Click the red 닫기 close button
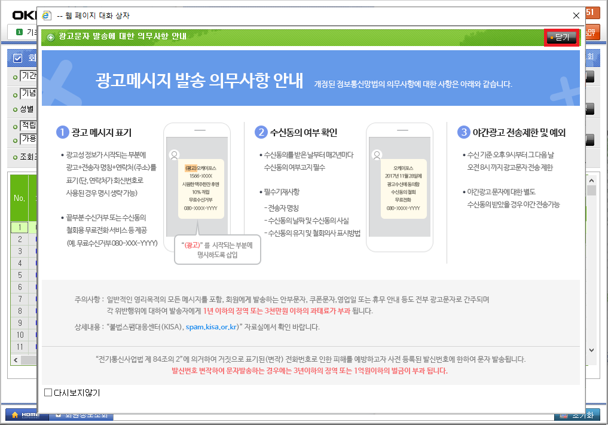 tap(561, 37)
